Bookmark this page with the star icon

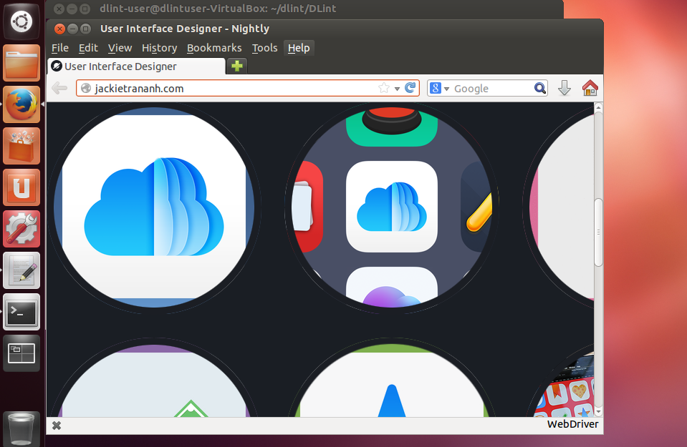pyautogui.click(x=384, y=89)
